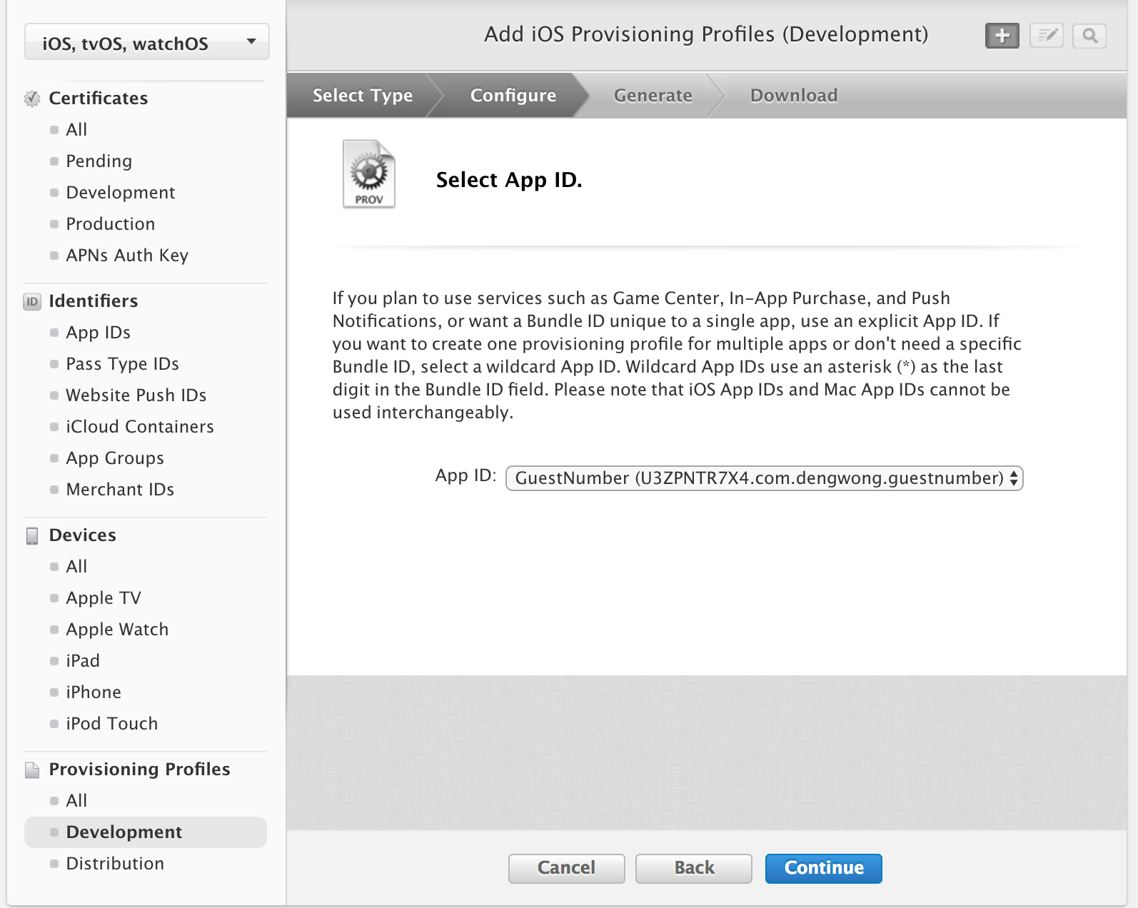Click the App ID: label
Screen dimensions: 1138x908
(x=465, y=476)
